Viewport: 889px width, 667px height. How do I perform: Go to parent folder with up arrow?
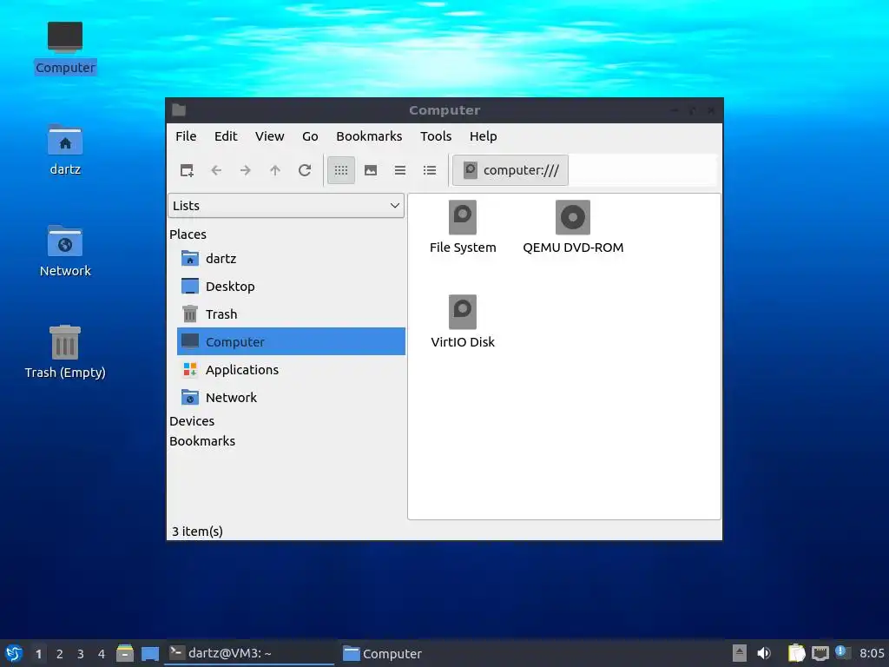tap(275, 170)
